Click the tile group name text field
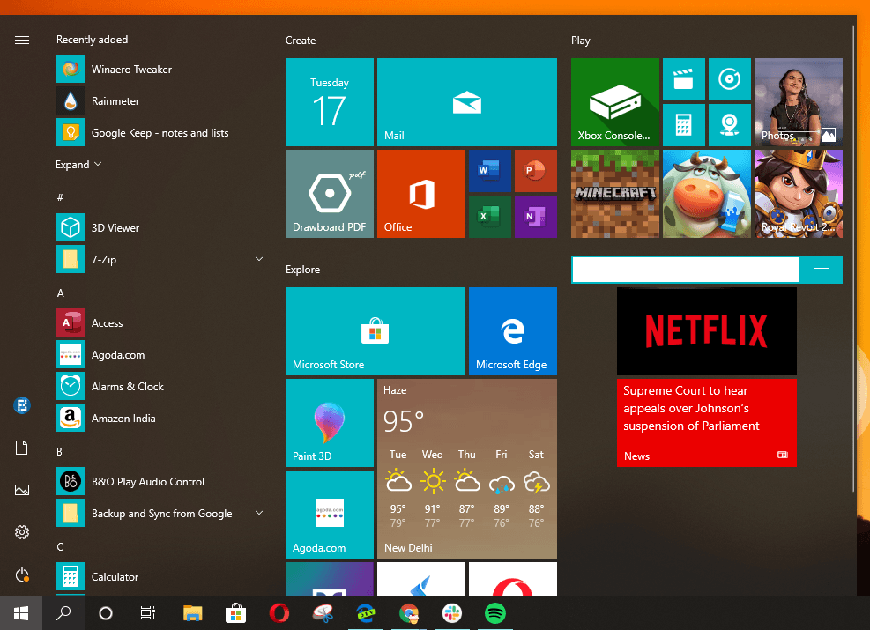The image size is (870, 630). 685,270
